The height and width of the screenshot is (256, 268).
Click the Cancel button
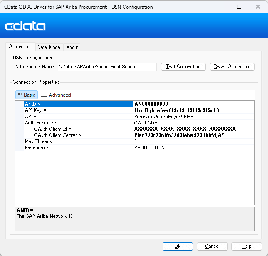pyautogui.click(x=212, y=246)
